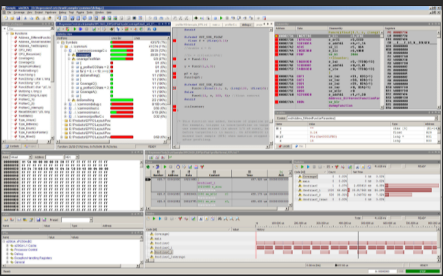Collapse the Symbols node in coverage tree
Viewport: 443px width, 276px height.
click(58, 42)
